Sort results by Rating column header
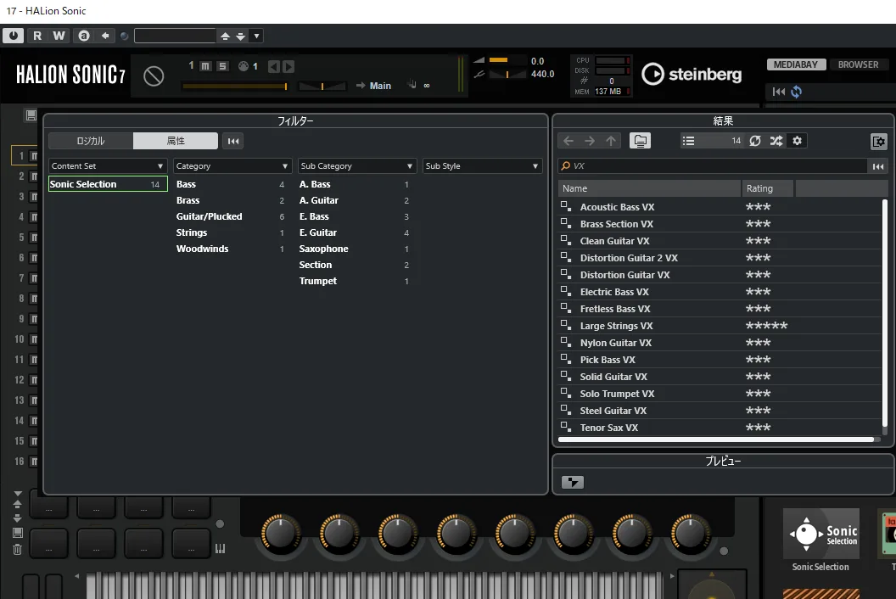 coord(767,188)
